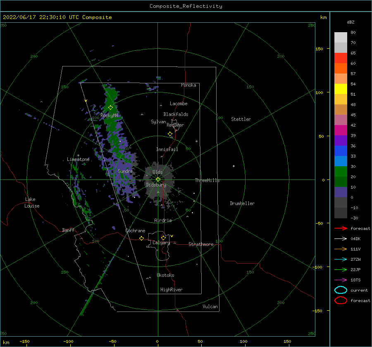Click the yellow diamond marker over Calgary
The width and height of the screenshot is (372, 347).
[163, 238]
